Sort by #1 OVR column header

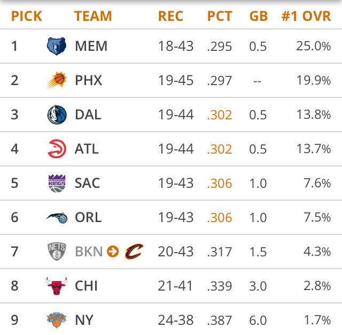306,16
